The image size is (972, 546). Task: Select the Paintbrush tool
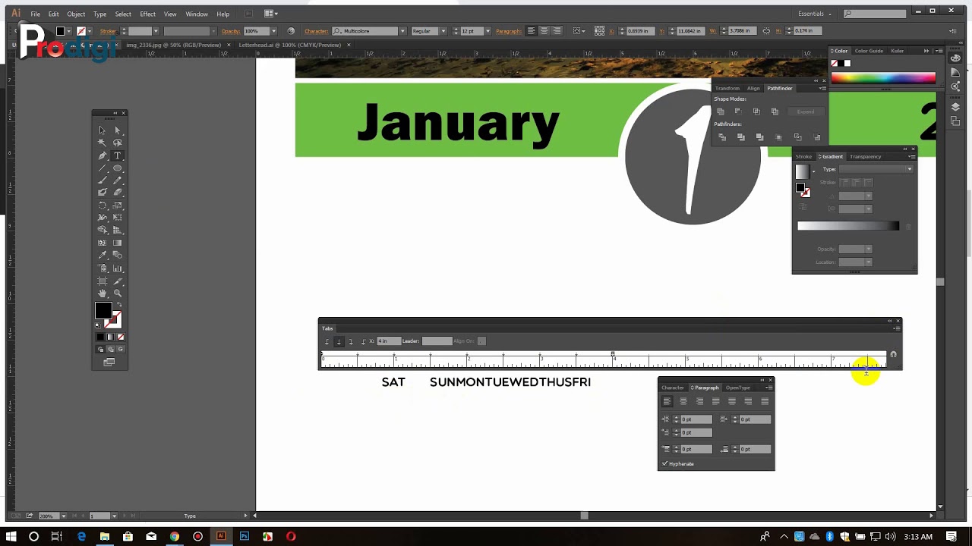[x=103, y=180]
